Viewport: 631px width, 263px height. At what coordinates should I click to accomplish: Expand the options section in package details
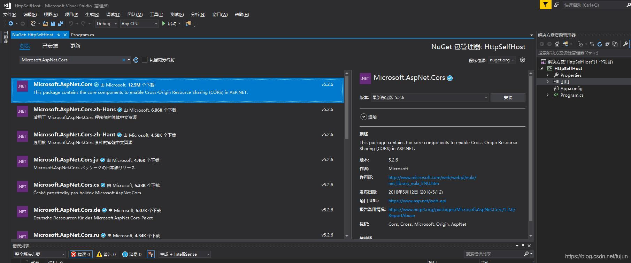pos(364,117)
